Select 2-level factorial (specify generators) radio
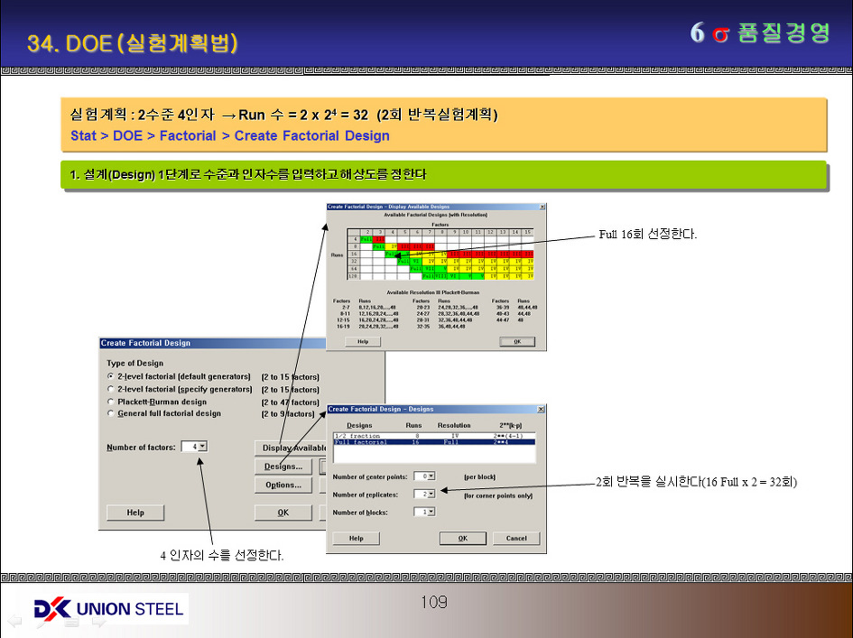The height and width of the screenshot is (638, 853). [111, 390]
